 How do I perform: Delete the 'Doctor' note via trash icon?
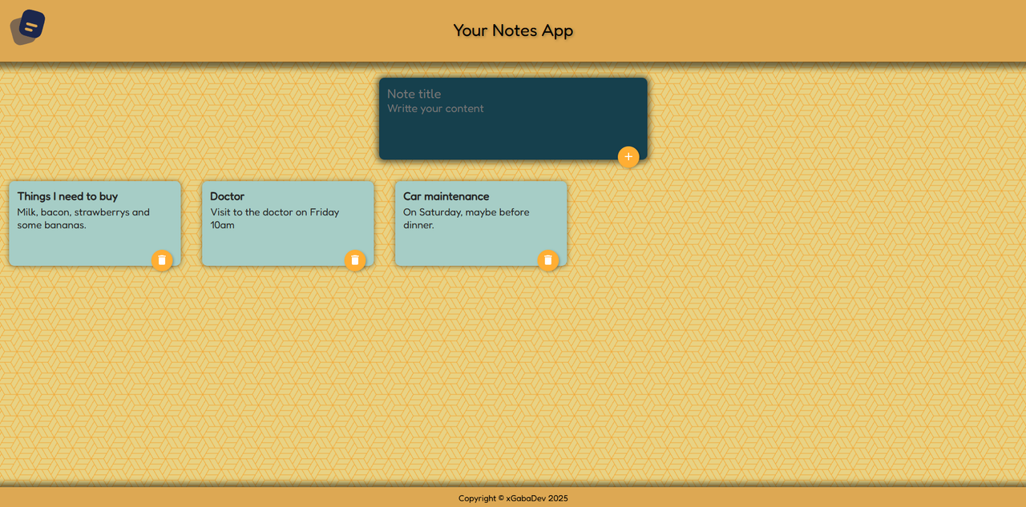click(355, 260)
